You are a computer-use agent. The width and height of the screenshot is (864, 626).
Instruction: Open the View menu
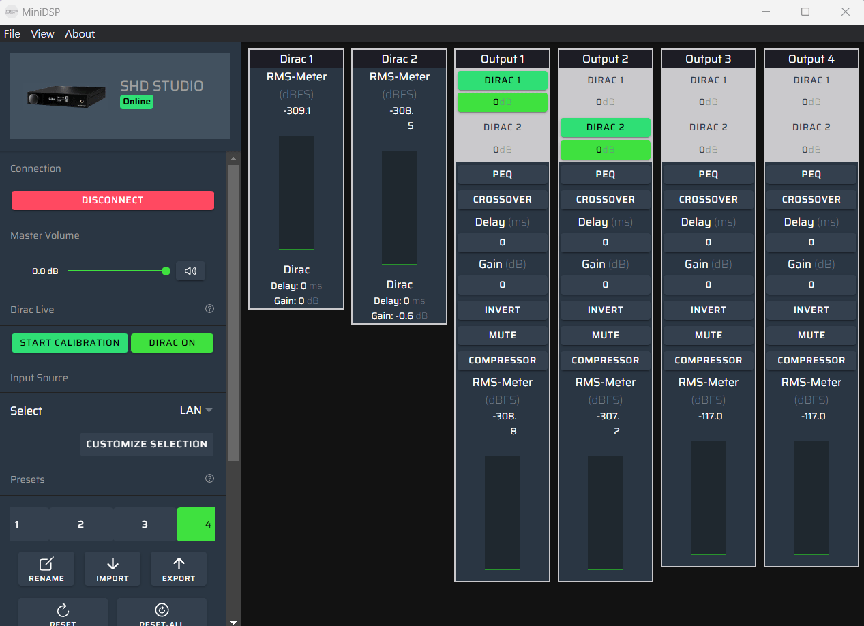[42, 33]
